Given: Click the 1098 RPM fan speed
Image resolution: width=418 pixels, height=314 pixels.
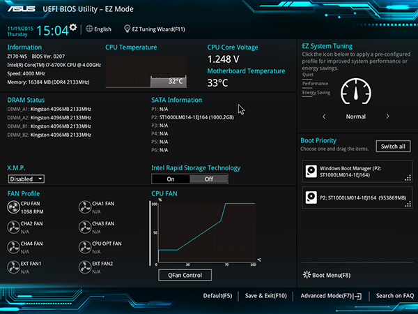Looking at the screenshot, I should 32,211.
